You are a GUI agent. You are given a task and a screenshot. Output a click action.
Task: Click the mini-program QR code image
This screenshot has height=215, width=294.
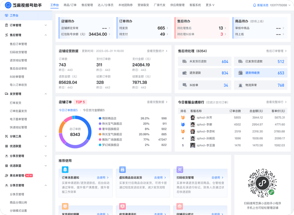(262, 181)
